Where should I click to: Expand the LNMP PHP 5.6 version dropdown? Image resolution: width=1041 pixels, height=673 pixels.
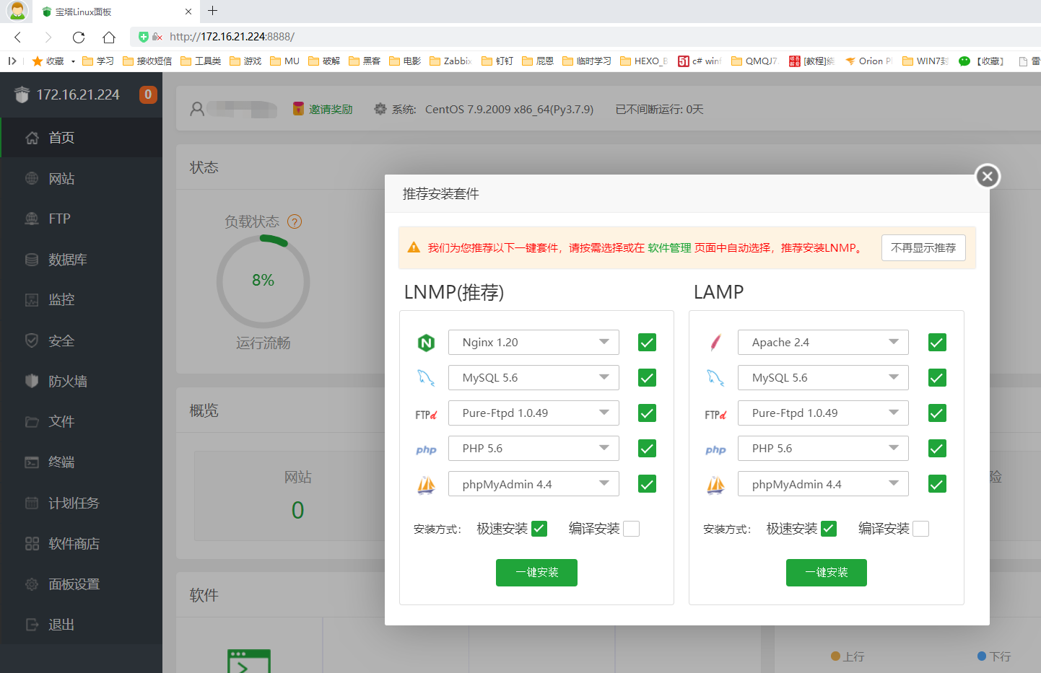click(533, 449)
